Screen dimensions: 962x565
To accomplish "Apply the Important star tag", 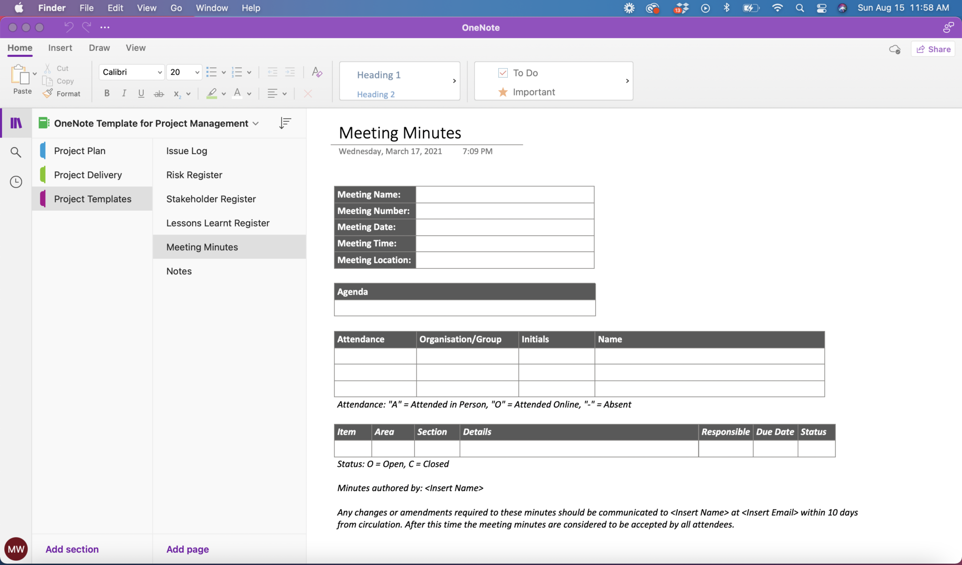I will click(x=503, y=92).
